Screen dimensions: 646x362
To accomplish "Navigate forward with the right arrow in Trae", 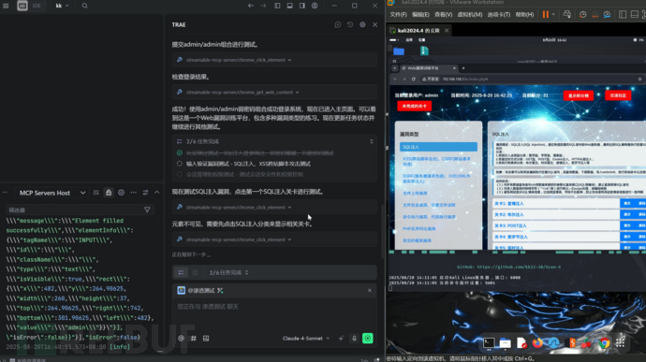I will (263, 6).
